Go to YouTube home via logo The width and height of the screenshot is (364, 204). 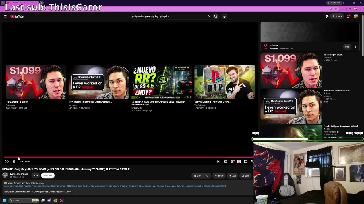(17, 16)
